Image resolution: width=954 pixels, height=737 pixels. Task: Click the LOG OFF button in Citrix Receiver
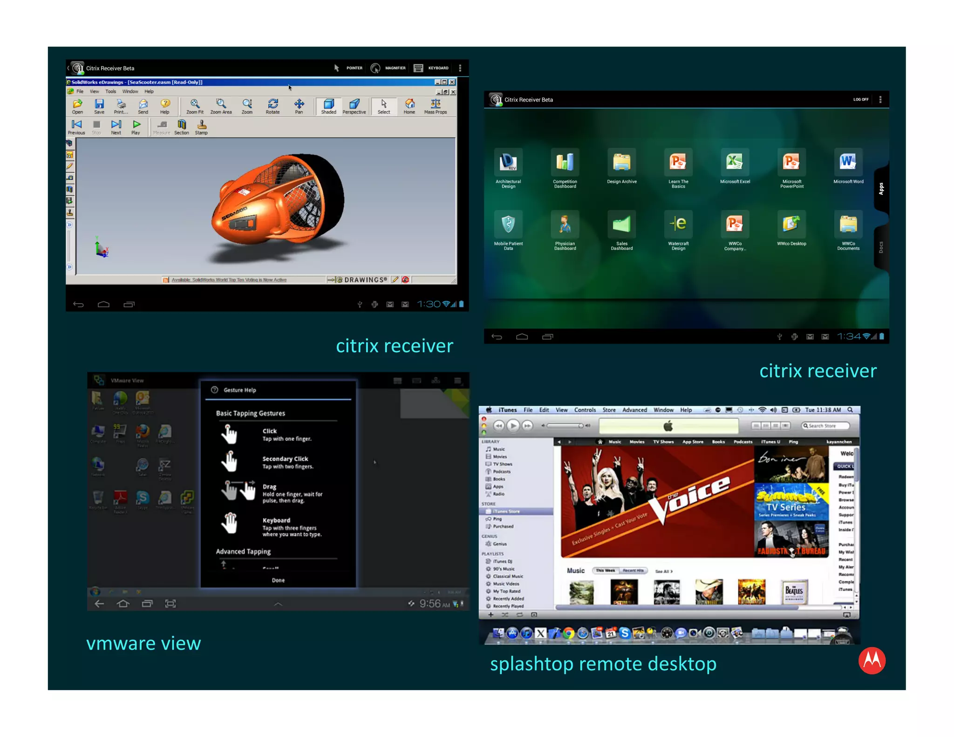tap(860, 100)
